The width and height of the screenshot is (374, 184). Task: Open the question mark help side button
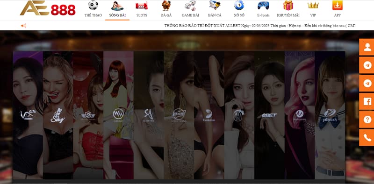367,120
